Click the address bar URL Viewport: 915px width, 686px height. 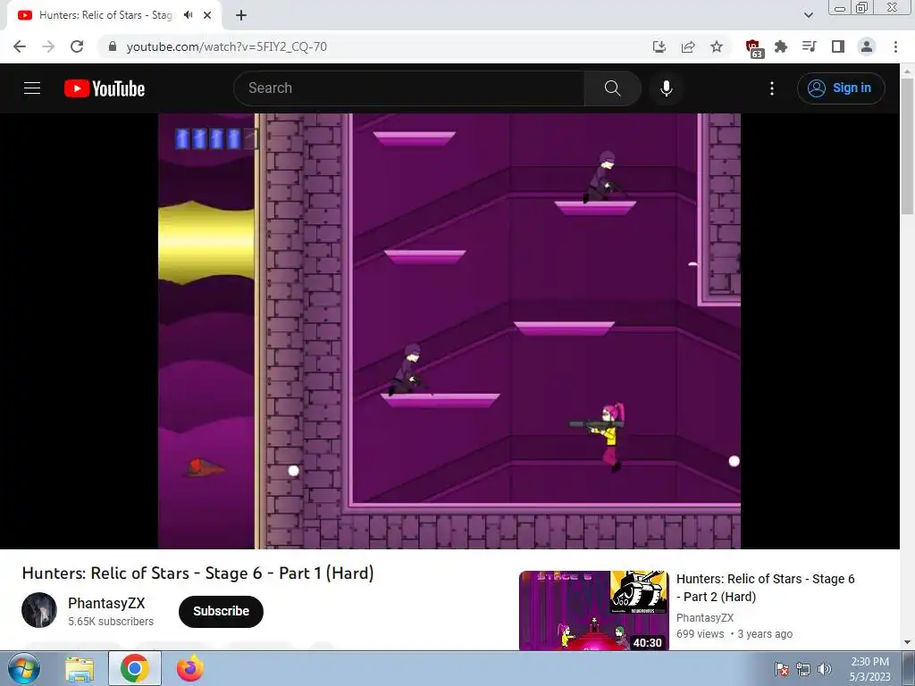(x=226, y=46)
